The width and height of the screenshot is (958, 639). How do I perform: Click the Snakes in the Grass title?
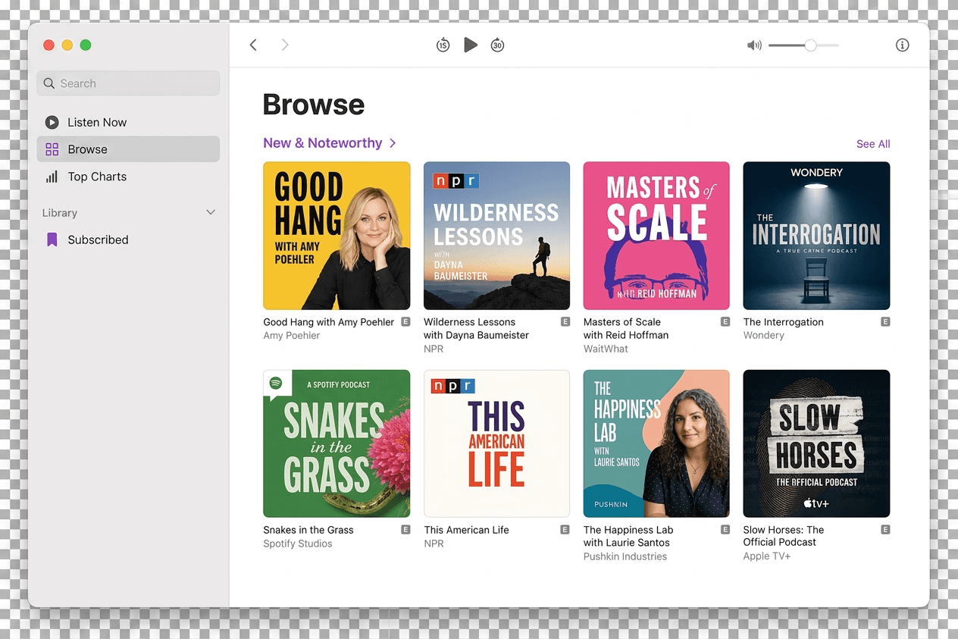[308, 530]
